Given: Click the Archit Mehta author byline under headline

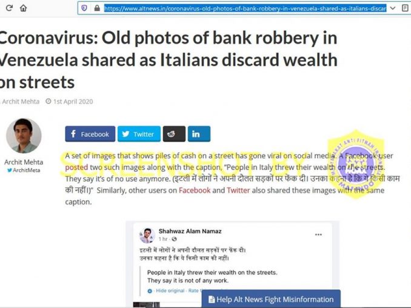Looking at the screenshot, I should pos(20,102).
